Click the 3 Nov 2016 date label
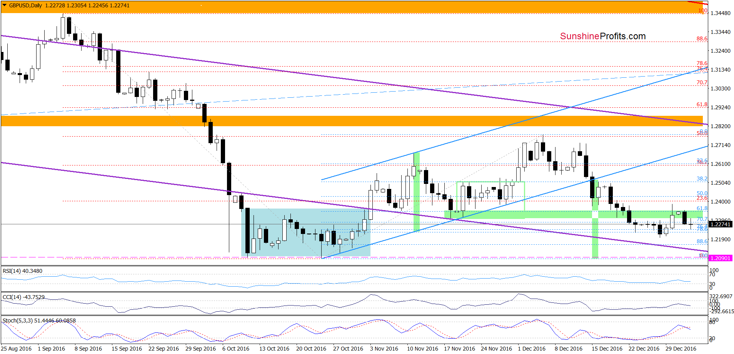734x354 pixels. (384, 349)
